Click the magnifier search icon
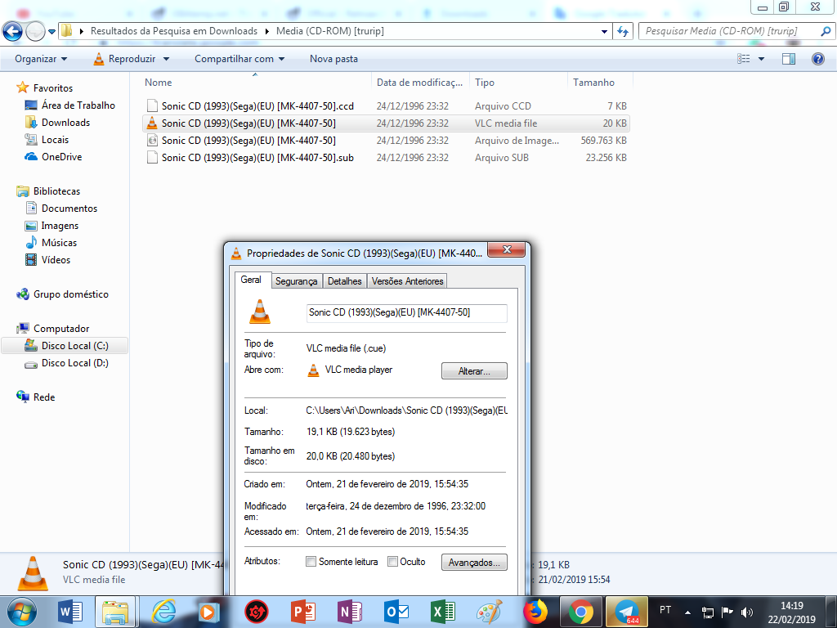The image size is (837, 628). [826, 32]
